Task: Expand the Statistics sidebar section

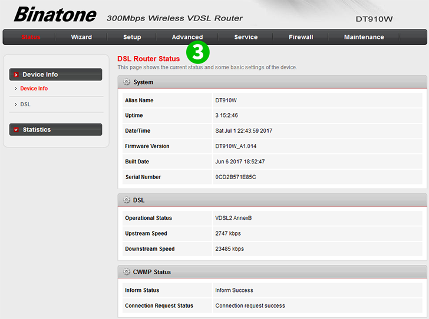Action: coord(55,129)
